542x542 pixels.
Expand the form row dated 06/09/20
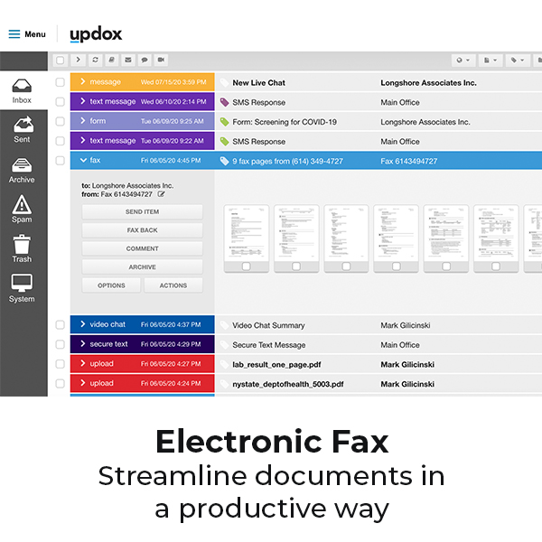[83, 121]
